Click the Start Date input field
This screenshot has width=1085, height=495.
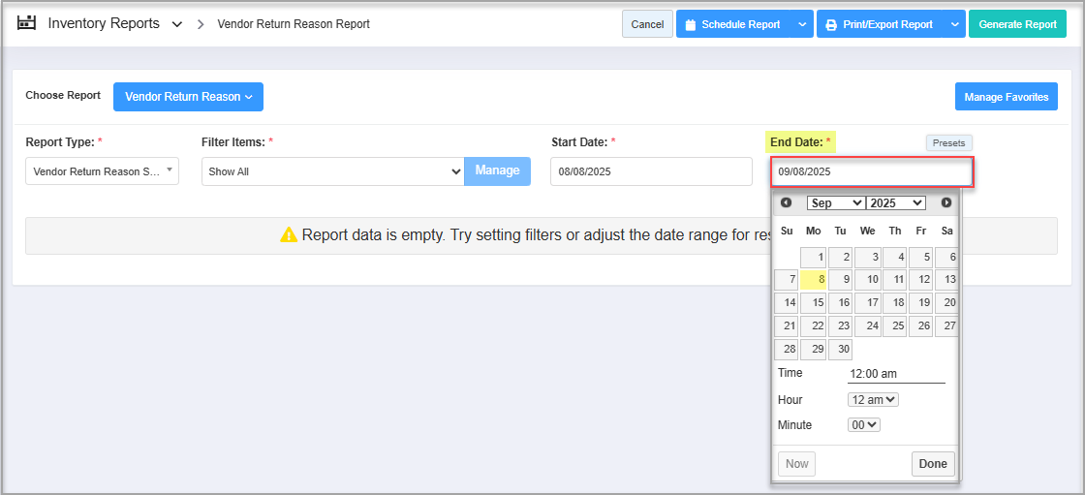point(650,171)
